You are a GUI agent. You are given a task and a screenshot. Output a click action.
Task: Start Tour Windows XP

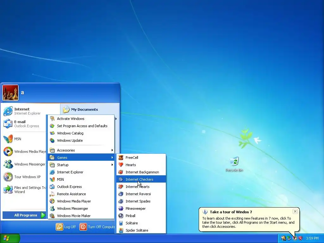tap(24, 177)
